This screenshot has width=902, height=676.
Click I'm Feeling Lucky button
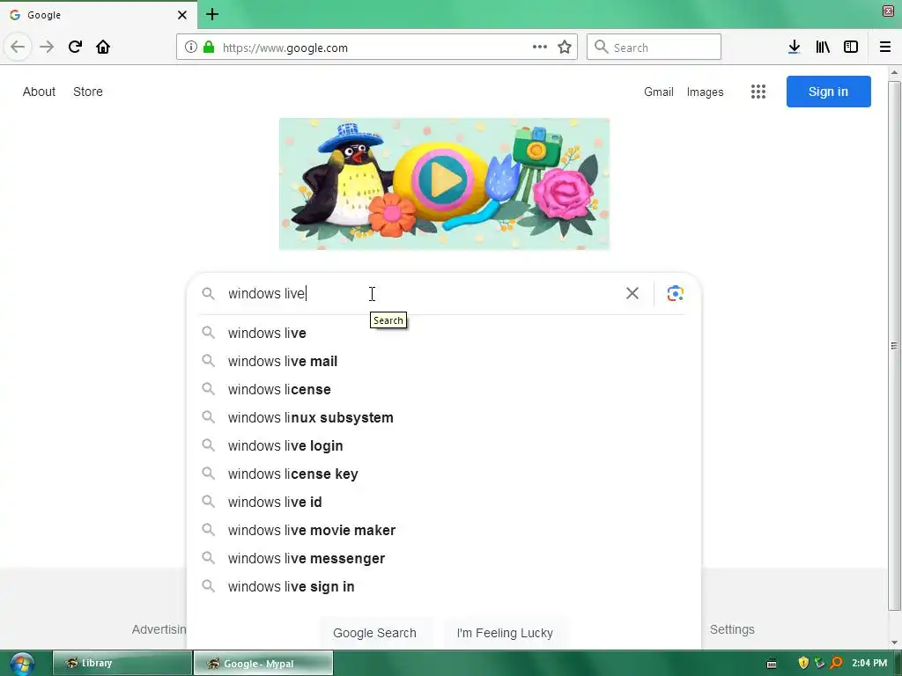(x=505, y=633)
